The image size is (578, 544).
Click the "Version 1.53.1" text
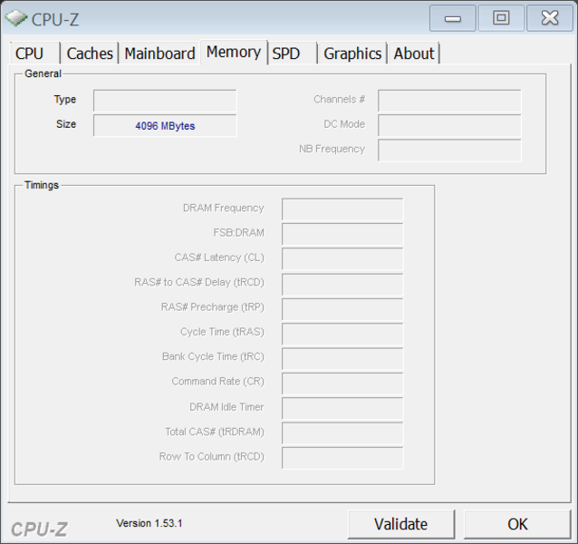pyautogui.click(x=149, y=523)
